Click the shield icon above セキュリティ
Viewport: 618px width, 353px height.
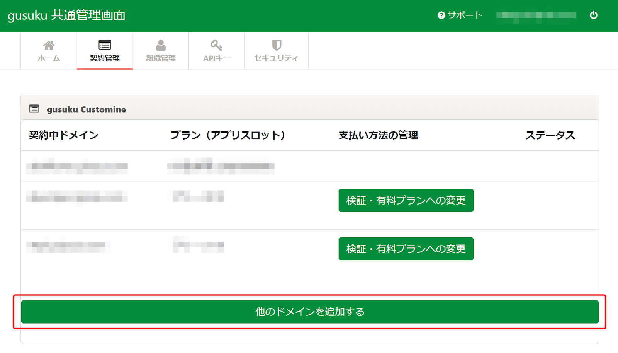pos(277,45)
